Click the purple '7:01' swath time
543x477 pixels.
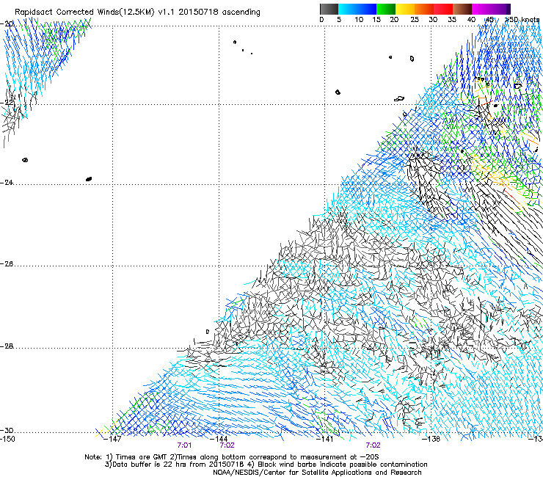click(184, 445)
